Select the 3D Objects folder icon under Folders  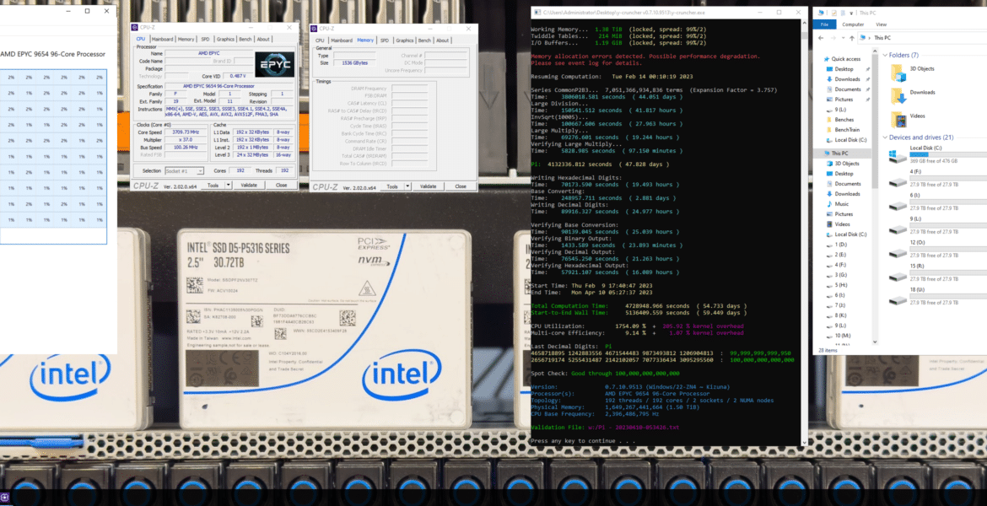coord(898,72)
